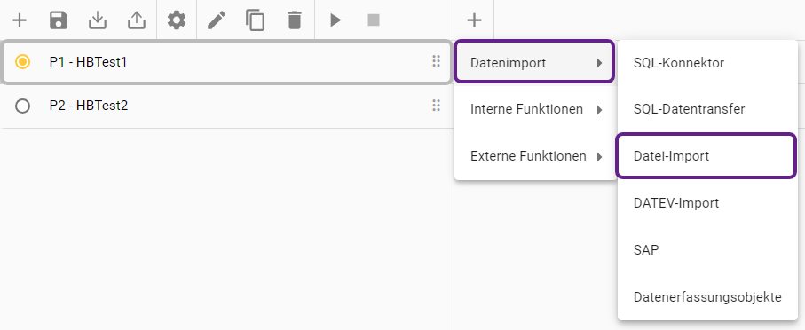Screen dimensions: 805x330
Task: Click the add new item plus icon
Action: coord(20,20)
